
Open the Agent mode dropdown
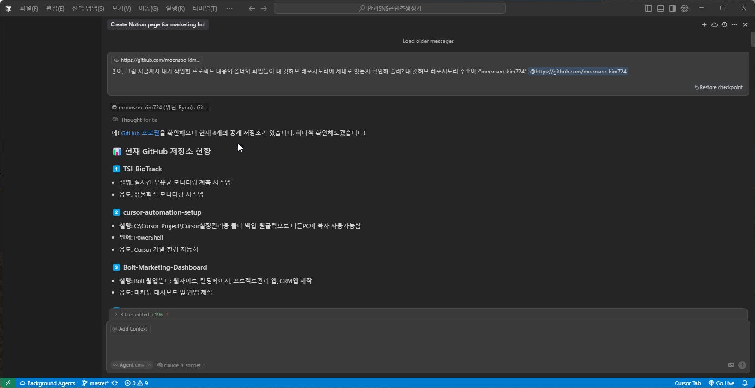(x=132, y=365)
